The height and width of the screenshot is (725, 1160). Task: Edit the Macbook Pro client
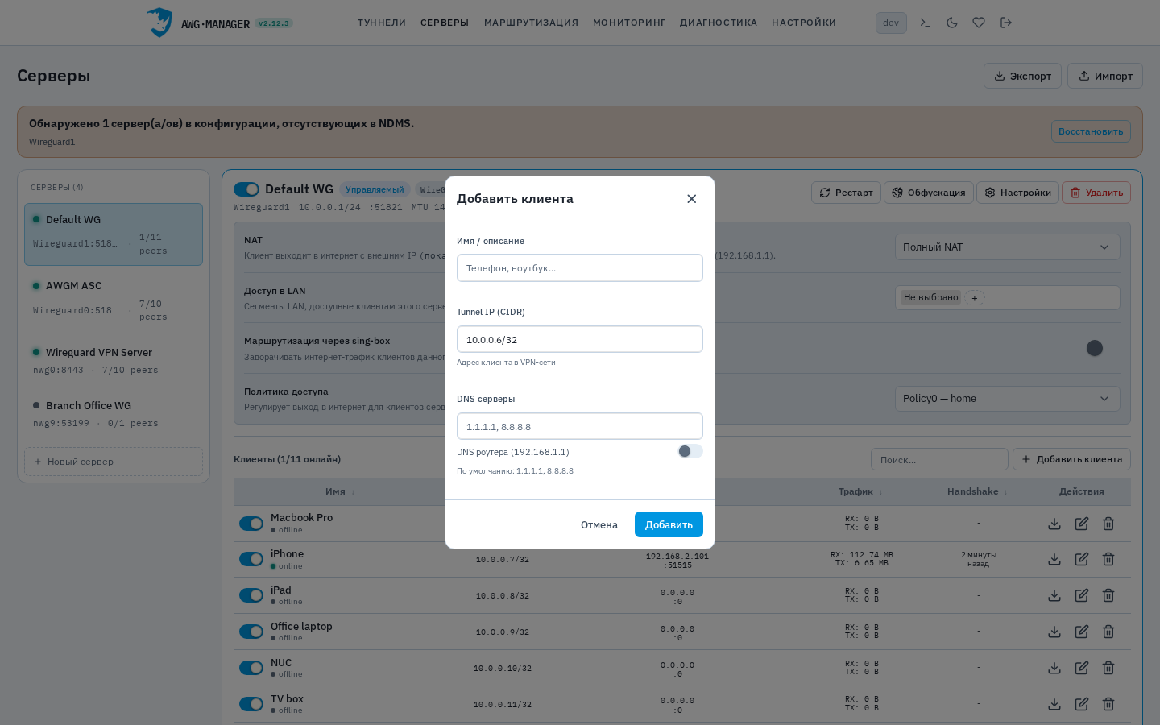[1082, 524]
